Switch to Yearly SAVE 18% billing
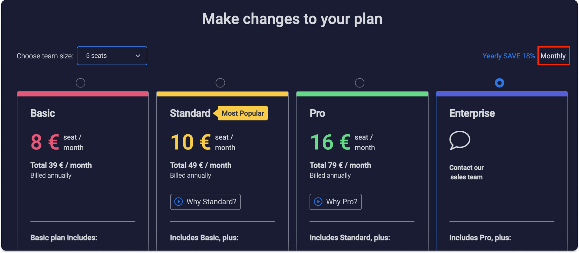 [508, 56]
